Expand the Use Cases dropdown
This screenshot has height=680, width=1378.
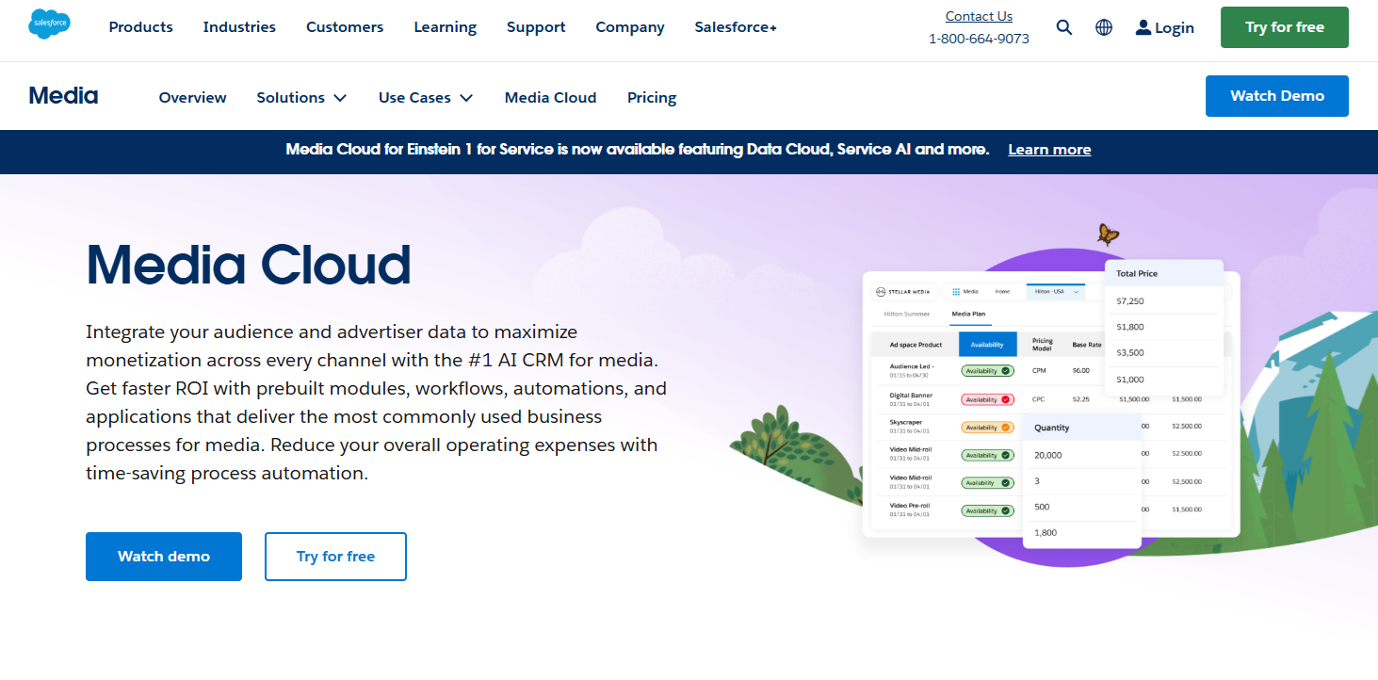click(x=424, y=97)
